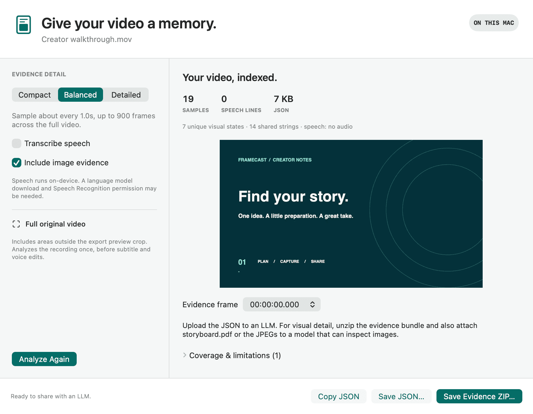This screenshot has width=533, height=414.
Task: Click the 'Give your video a memory.' title
Action: (x=129, y=23)
